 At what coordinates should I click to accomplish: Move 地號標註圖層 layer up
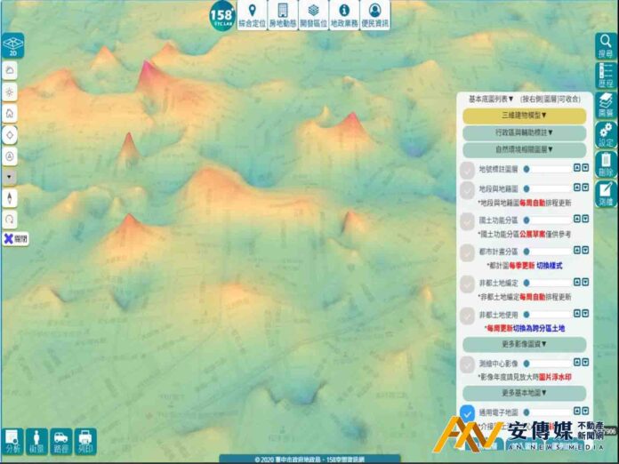point(577,168)
